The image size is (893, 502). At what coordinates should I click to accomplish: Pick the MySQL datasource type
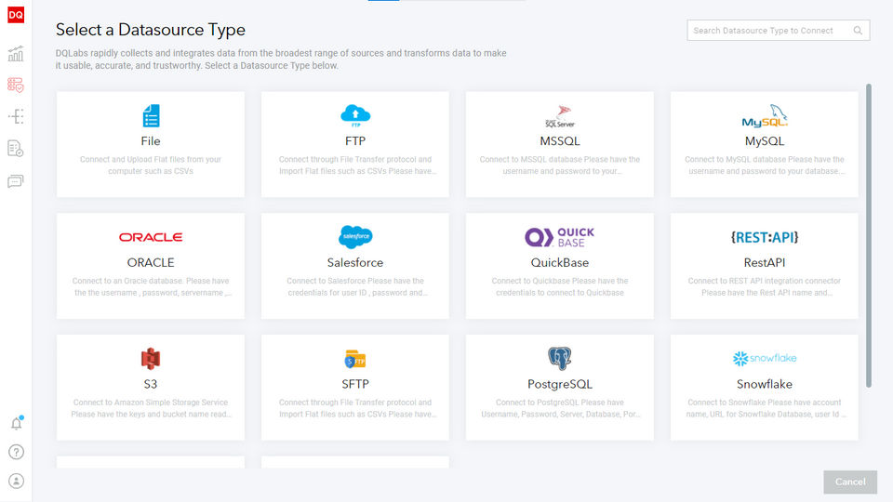pyautogui.click(x=765, y=143)
